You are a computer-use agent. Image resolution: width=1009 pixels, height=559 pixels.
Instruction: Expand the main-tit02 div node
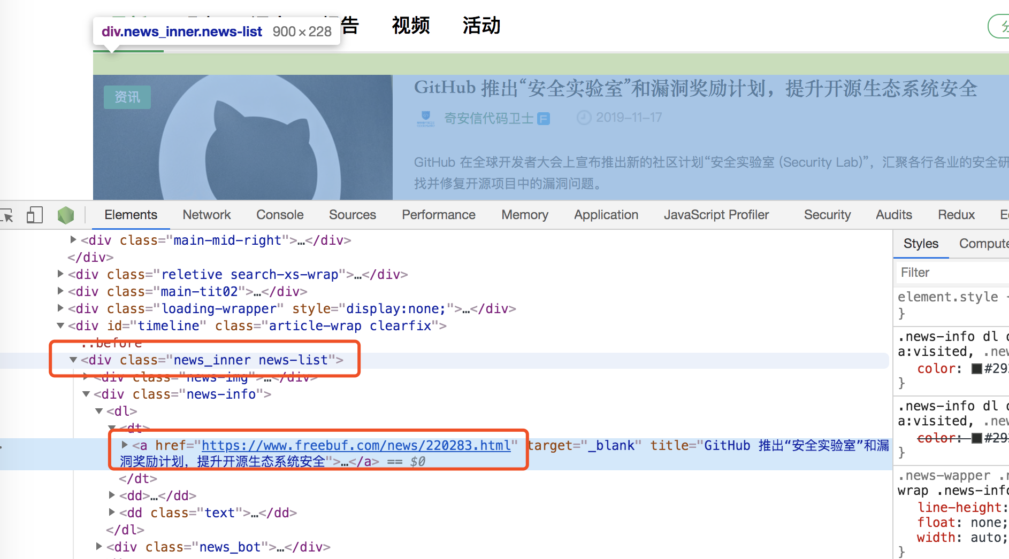coord(60,291)
